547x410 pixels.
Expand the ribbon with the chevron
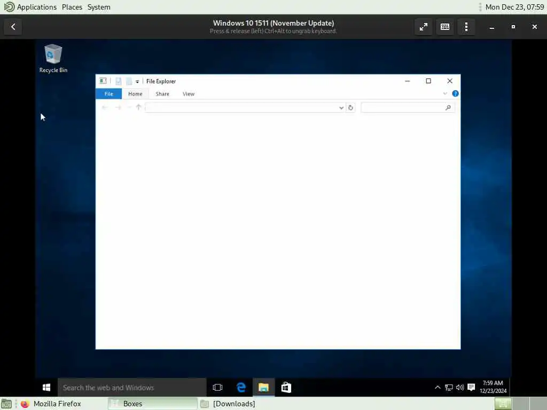coord(445,93)
